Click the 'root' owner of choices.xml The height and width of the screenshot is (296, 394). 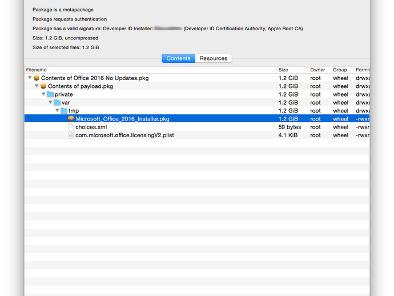click(315, 127)
